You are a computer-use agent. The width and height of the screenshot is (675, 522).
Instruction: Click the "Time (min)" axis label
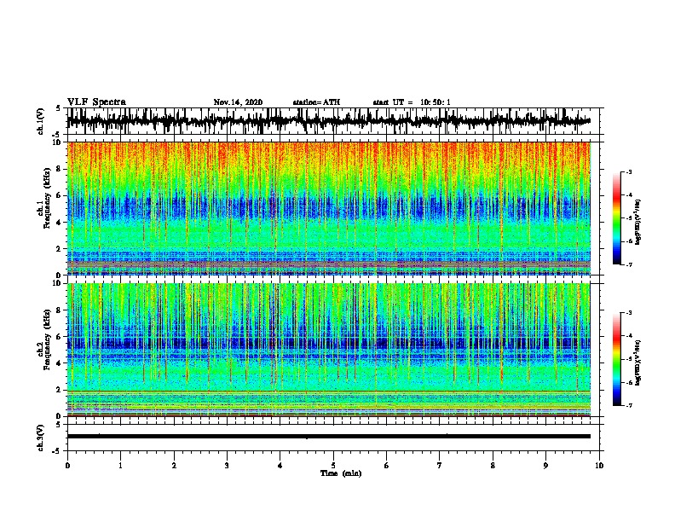341,473
